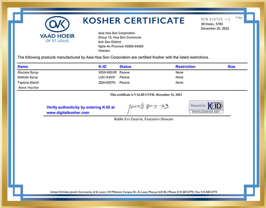The image size is (266, 208).
Task: Click the Pareve status for Glucose Syrup
Action: coord(124,72)
